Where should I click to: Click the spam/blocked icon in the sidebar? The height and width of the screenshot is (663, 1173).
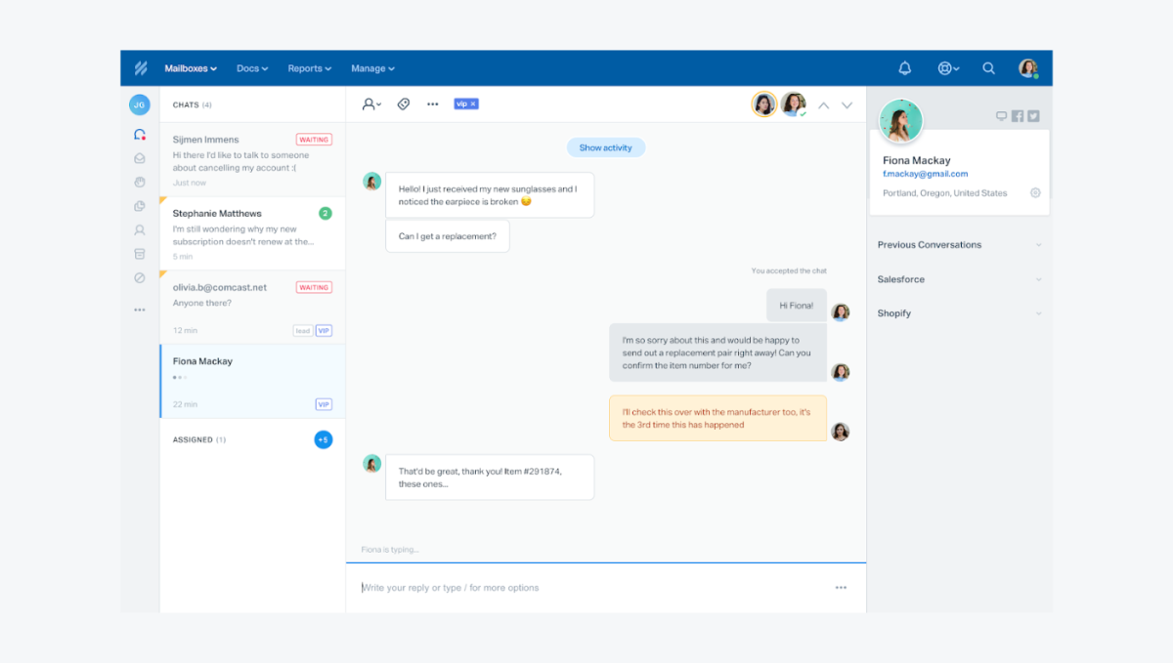(139, 276)
